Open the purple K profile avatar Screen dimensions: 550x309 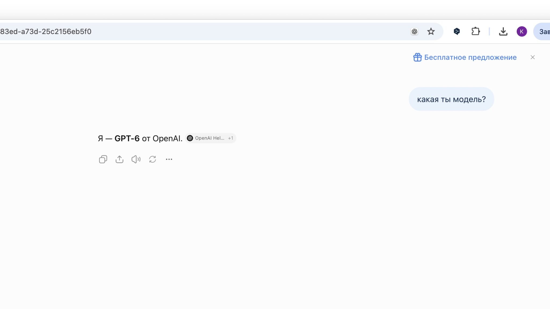point(522,31)
